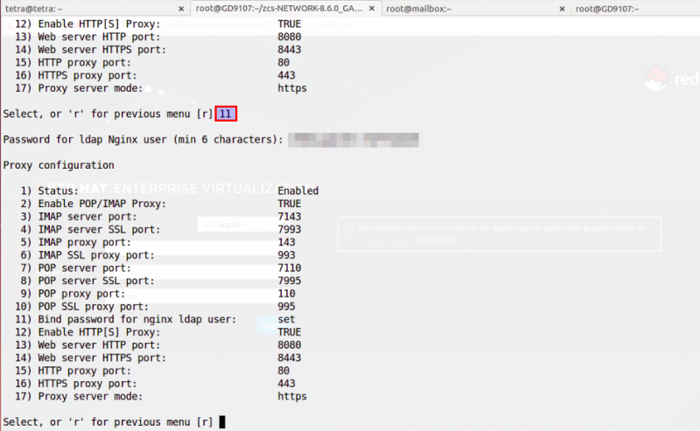Click the '10) POP SSL proxy port:' line
Image resolution: width=700 pixels, height=431 pixels.
pyautogui.click(x=81, y=307)
